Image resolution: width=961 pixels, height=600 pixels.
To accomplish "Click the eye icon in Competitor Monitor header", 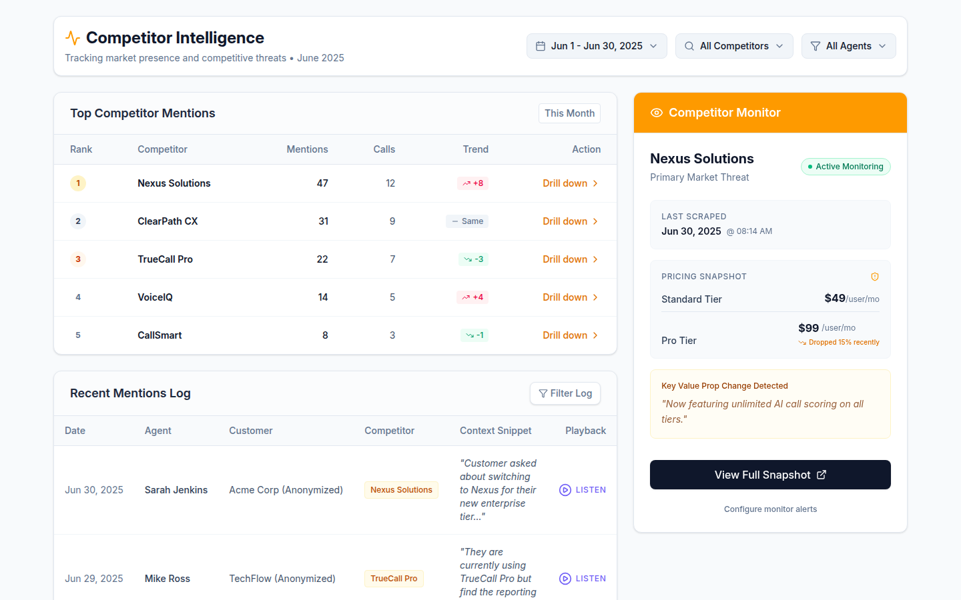I will click(657, 113).
